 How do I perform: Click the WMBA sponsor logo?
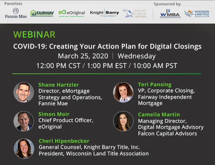click(x=170, y=14)
